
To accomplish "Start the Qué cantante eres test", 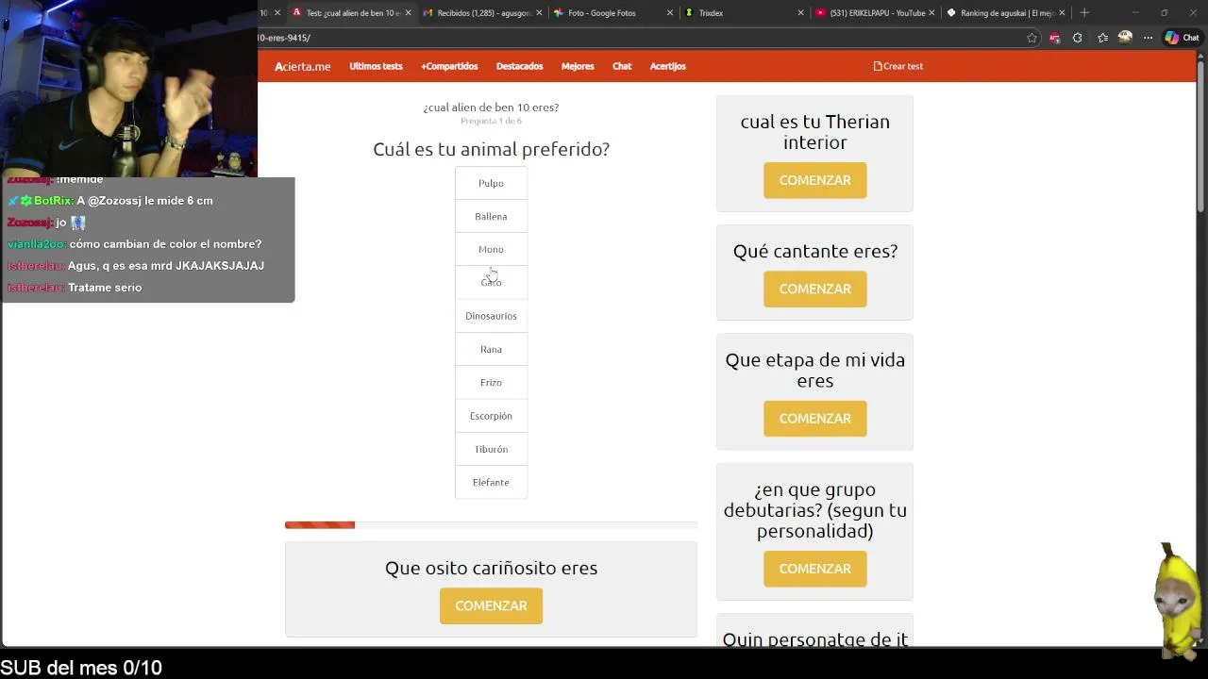I will point(814,289).
